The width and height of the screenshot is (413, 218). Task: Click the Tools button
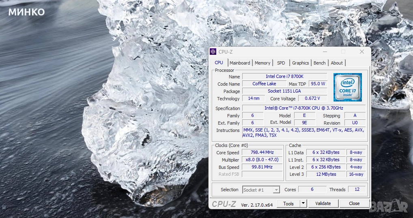click(288, 203)
